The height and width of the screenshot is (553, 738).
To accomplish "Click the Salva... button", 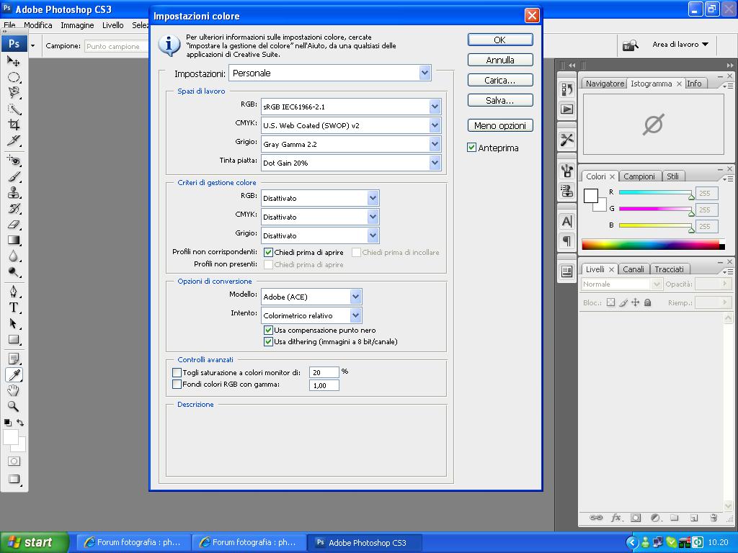I will 500,101.
